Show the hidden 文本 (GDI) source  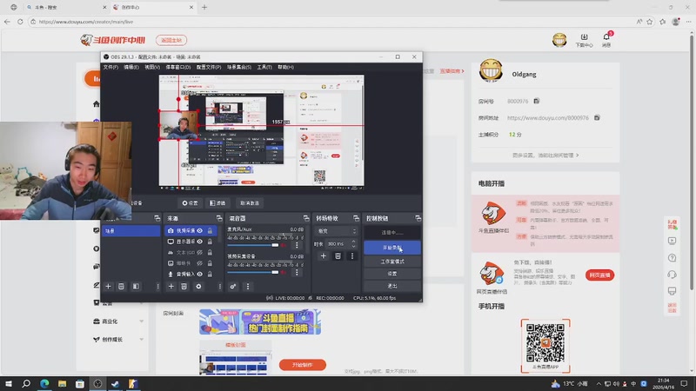point(200,252)
